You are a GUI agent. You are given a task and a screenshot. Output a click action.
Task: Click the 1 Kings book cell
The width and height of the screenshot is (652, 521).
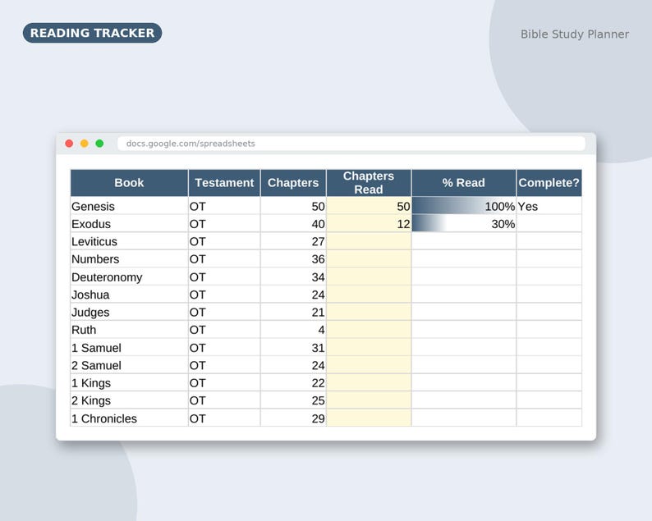click(x=129, y=382)
